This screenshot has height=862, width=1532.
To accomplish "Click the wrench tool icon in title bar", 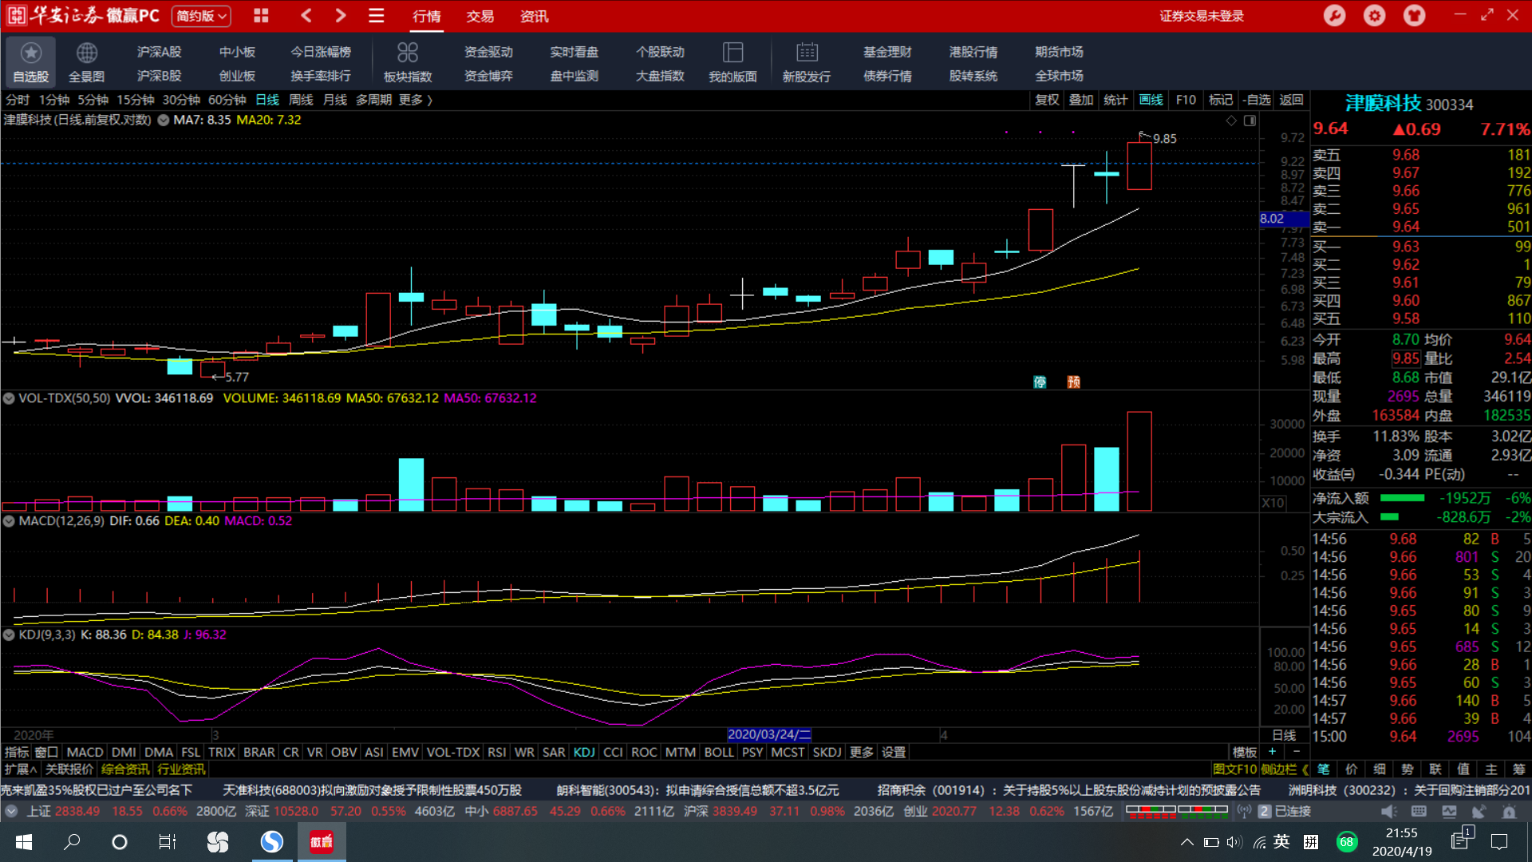I will (1334, 15).
